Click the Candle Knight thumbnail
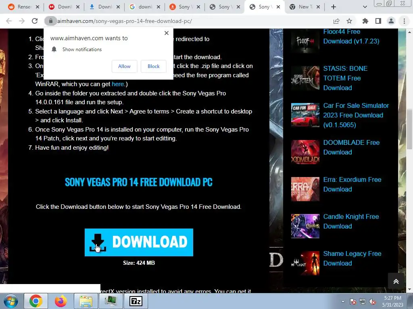This screenshot has height=309, width=413. coord(305,226)
